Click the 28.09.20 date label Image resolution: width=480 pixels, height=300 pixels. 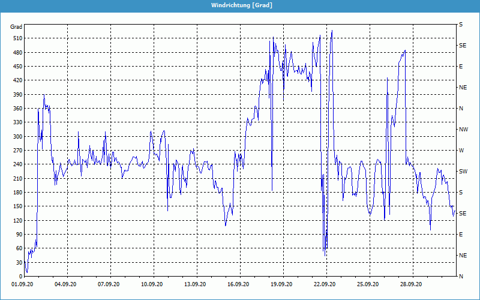click(x=412, y=284)
